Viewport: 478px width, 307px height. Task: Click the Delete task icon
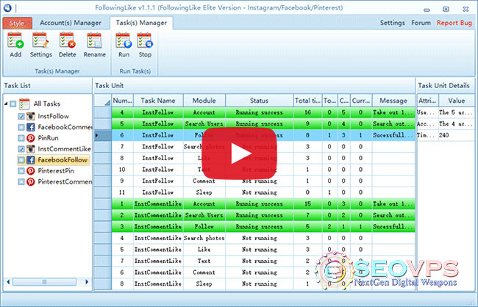pyautogui.click(x=68, y=40)
